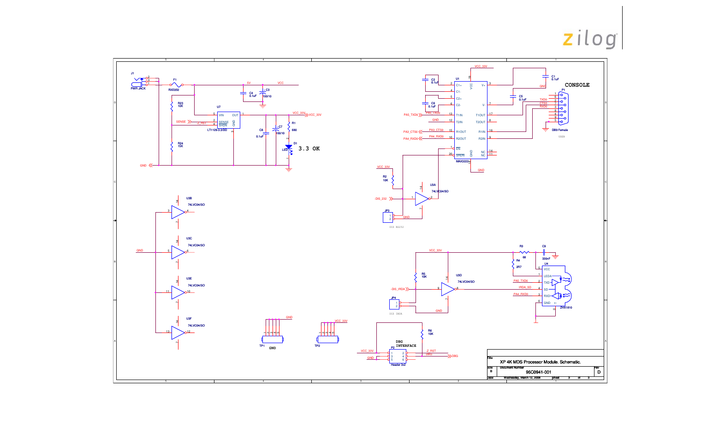Screen dimensions: 725x440
Task: Select the F1 RXE050 fuse symbol
Action: tap(176, 85)
